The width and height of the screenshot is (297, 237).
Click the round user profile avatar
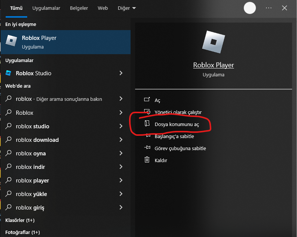pos(250,8)
